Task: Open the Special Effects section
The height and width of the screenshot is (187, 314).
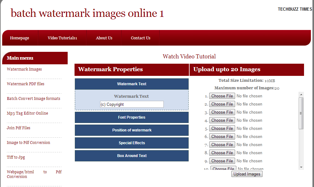Action: tap(132, 143)
